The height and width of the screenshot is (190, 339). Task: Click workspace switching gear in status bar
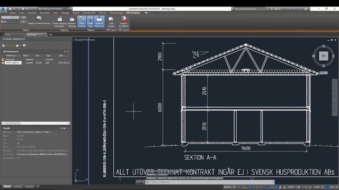(x=299, y=187)
